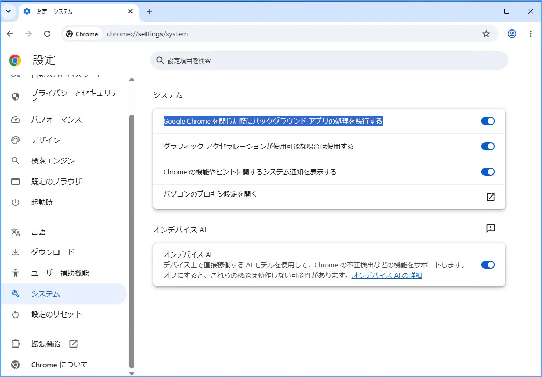Image resolution: width=542 pixels, height=377 pixels.
Task: Click the Chrome logo beside 設定
Action: (x=15, y=61)
